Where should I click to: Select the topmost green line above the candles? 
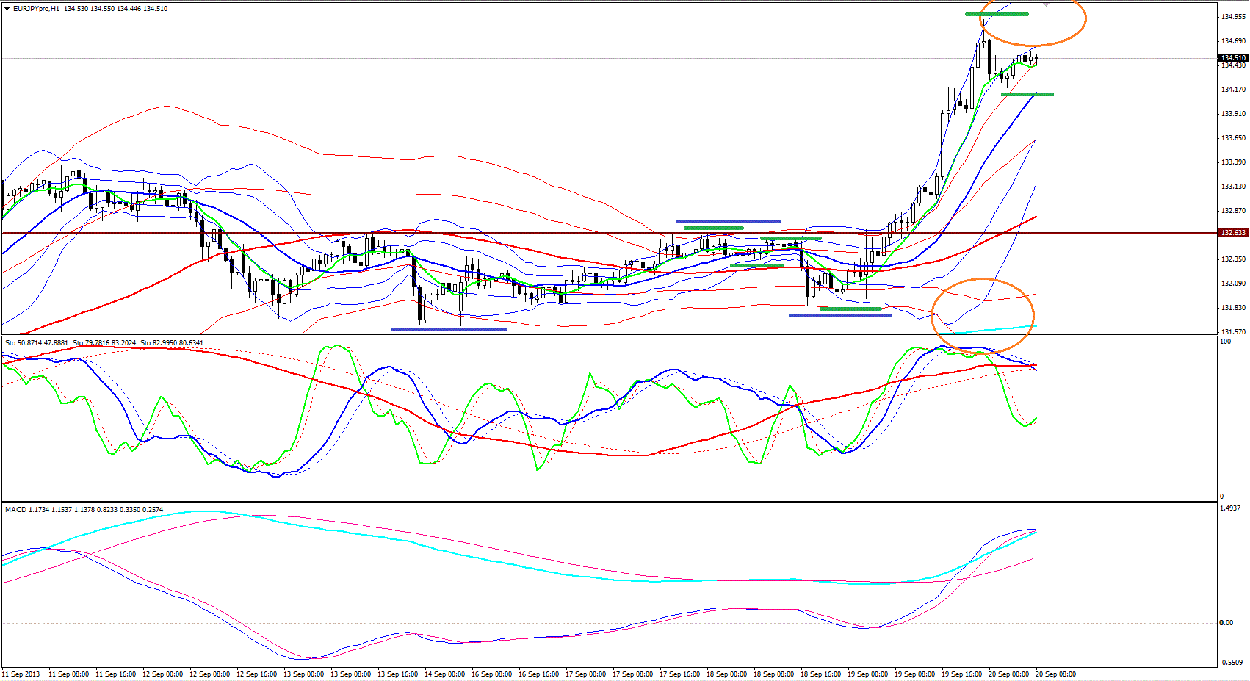tap(996, 15)
